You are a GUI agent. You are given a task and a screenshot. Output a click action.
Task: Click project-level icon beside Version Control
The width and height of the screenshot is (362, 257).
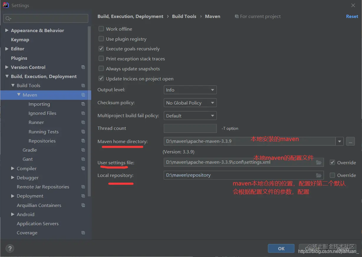tap(83, 67)
